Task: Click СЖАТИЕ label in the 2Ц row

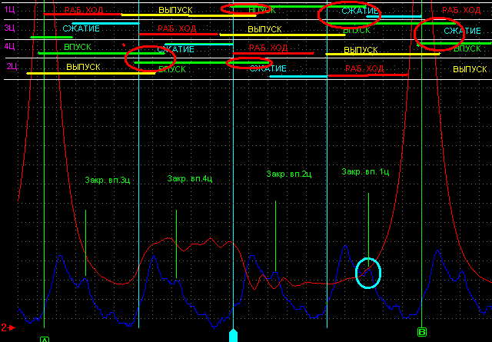Action: (268, 68)
